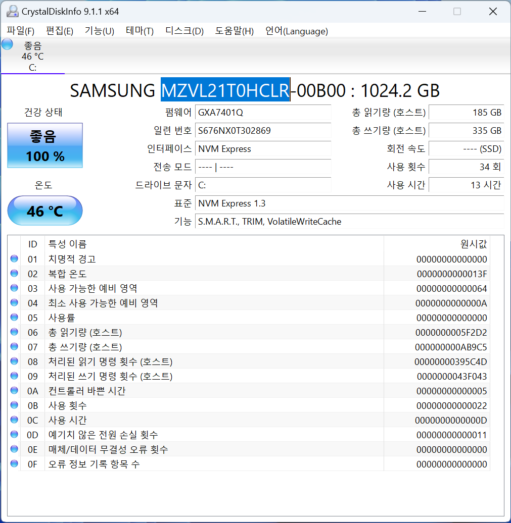Click raw value 00000000395C4D
This screenshot has height=523, width=511.
coord(450,362)
